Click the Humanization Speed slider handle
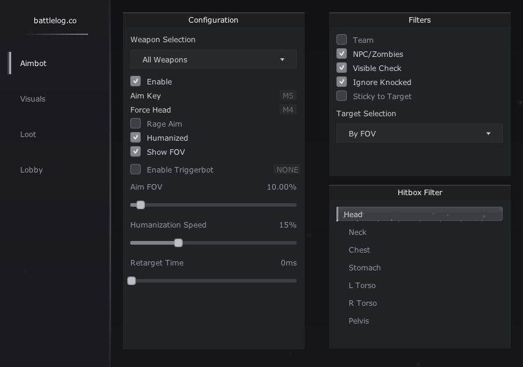This screenshot has height=367, width=523. pyautogui.click(x=179, y=243)
